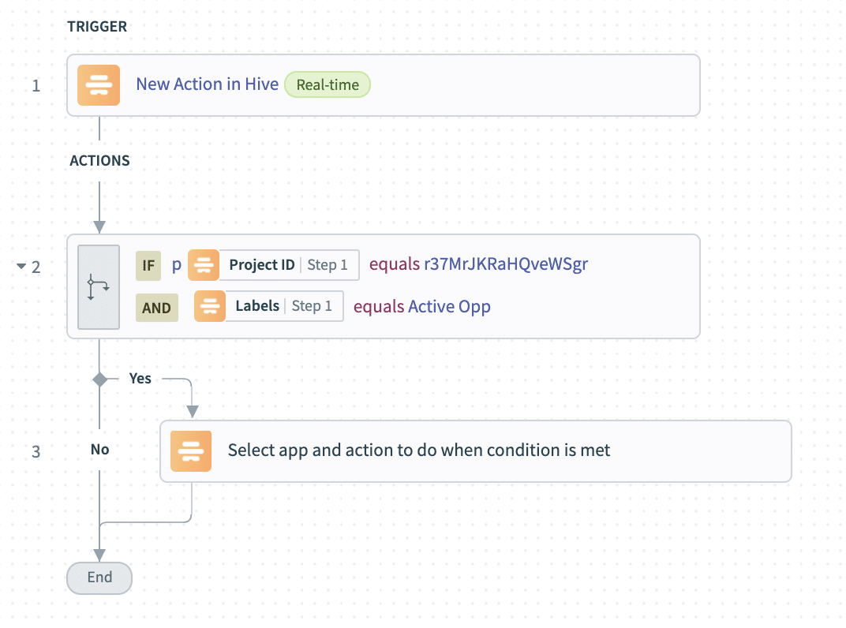Click the equals operator in the AND row

[x=378, y=306]
